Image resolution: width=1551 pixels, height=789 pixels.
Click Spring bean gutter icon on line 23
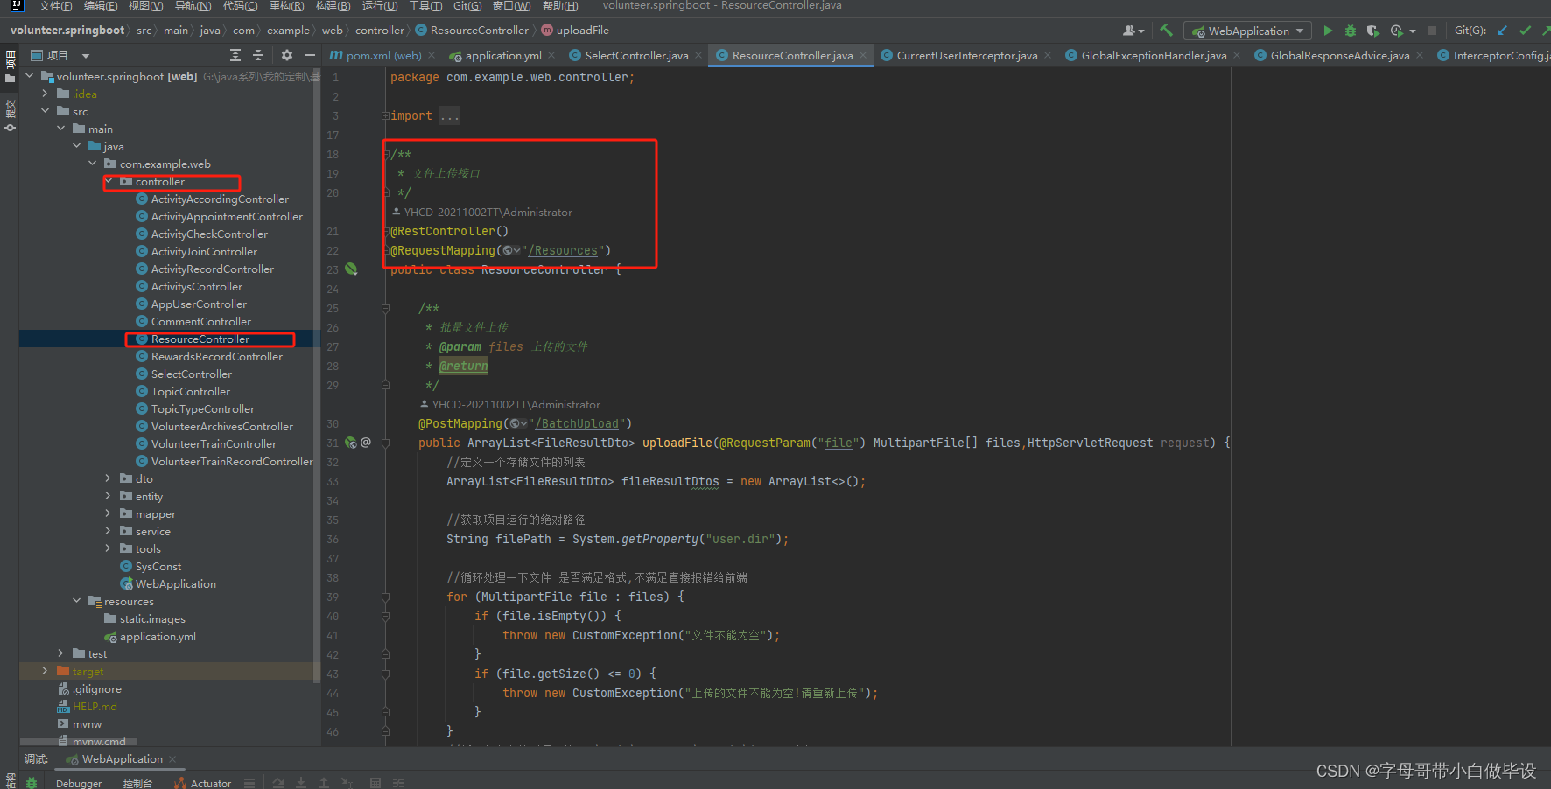(x=351, y=269)
